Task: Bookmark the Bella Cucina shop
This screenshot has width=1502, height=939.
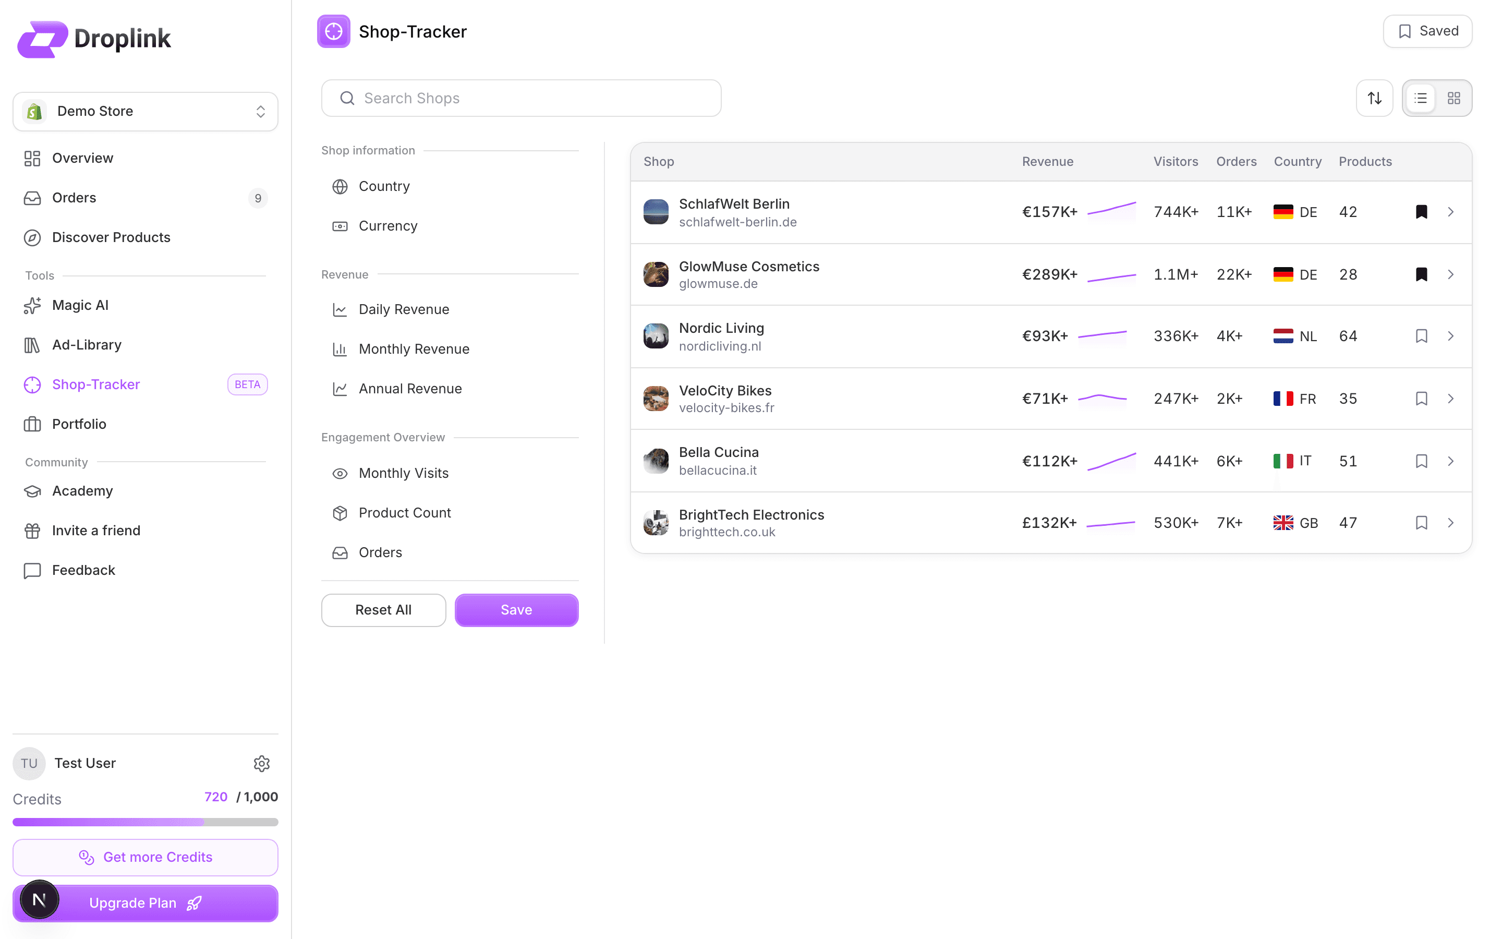Action: pyautogui.click(x=1421, y=461)
